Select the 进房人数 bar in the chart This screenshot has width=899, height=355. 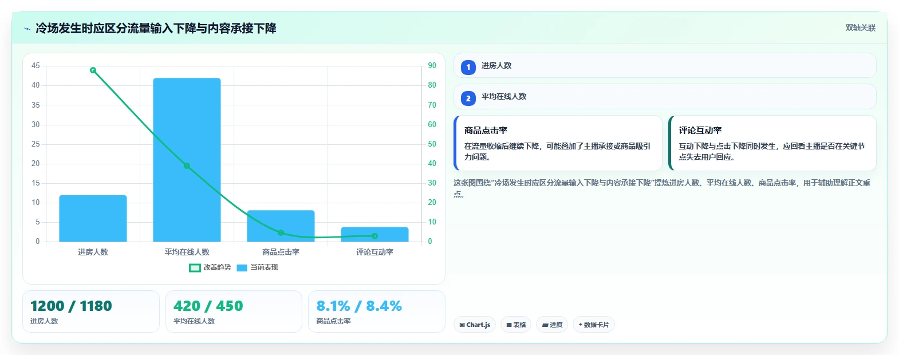93,218
